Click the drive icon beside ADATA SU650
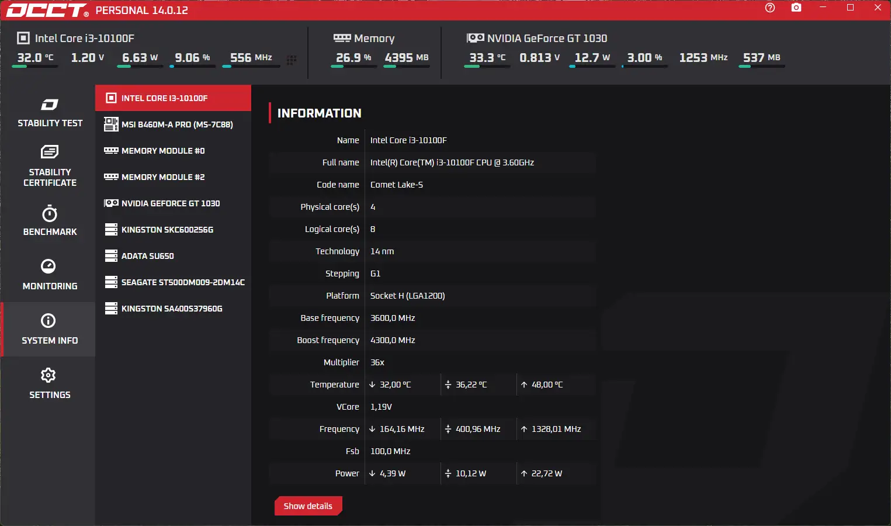This screenshot has width=891, height=526. (x=111, y=255)
